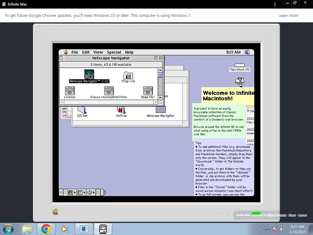The width and height of the screenshot is (313, 235).
Task: Select the Macintosh HD drive icon
Action: [x=240, y=65]
